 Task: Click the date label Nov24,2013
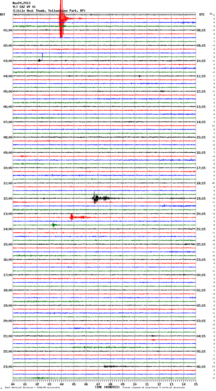(x=21, y=3)
